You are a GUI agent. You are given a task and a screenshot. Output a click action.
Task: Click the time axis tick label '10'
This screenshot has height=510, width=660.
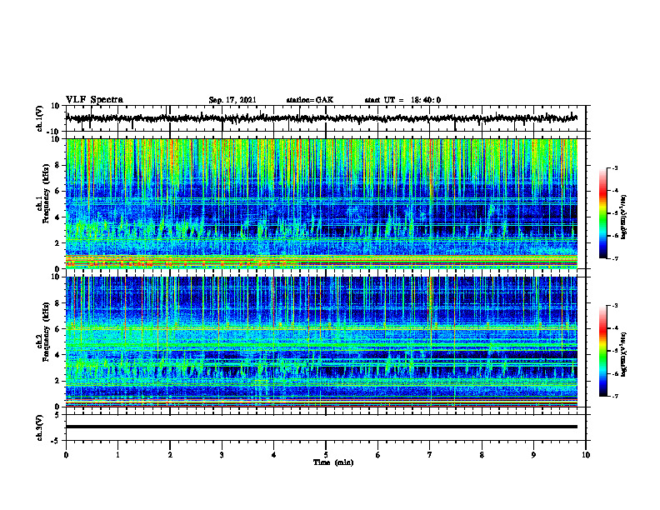(586, 455)
